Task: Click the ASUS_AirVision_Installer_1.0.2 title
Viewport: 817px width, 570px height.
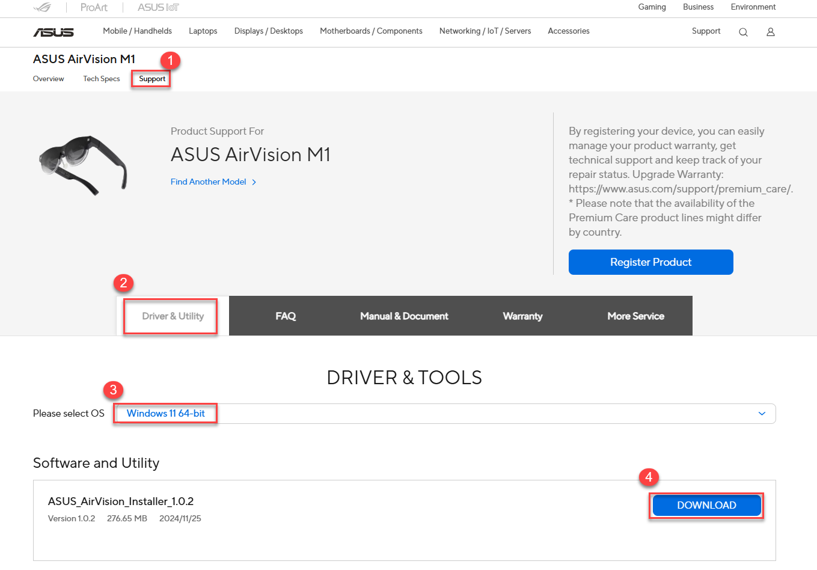Action: [x=121, y=501]
